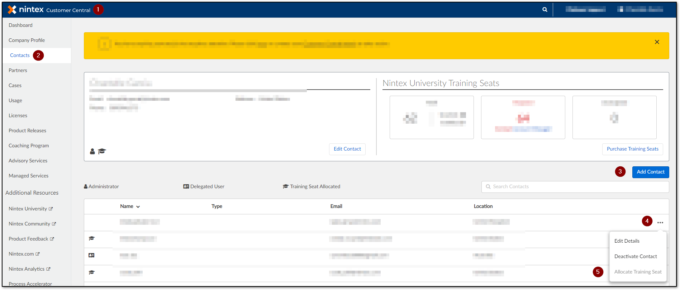This screenshot has width=680, height=290.
Task: Click the Delegated User legend icon
Action: click(x=186, y=186)
